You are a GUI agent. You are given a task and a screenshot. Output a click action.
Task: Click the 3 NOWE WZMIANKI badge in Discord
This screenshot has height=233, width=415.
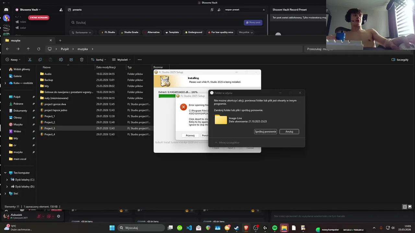coord(39,17)
